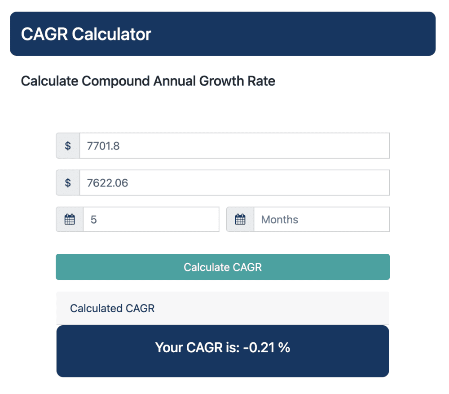Viewport: 449px width, 394px height.
Task: Click the calendar icon beside the Months field
Action: [x=240, y=219]
